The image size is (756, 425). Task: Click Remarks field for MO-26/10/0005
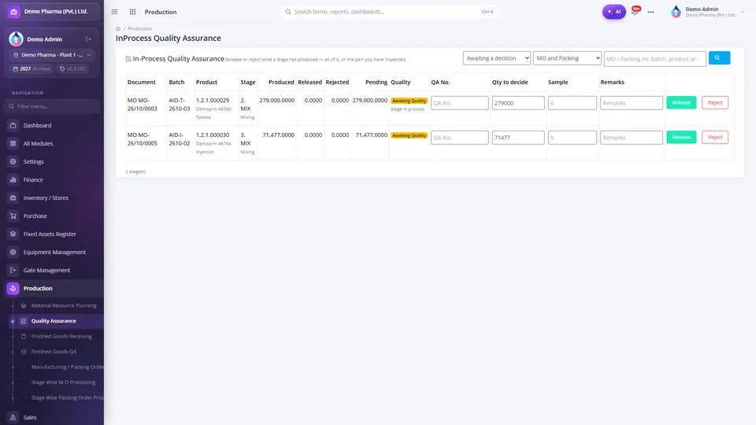pos(631,138)
